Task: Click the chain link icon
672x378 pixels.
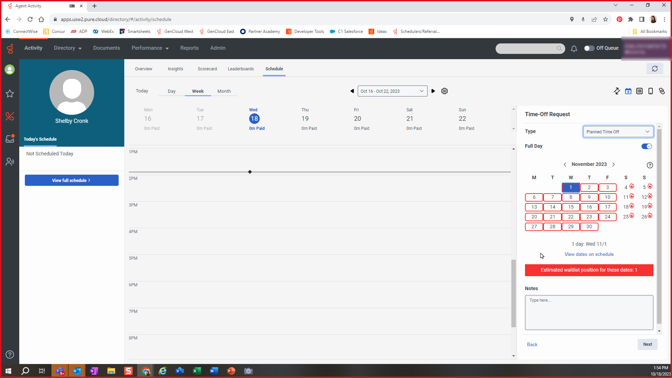Action: pos(662,91)
